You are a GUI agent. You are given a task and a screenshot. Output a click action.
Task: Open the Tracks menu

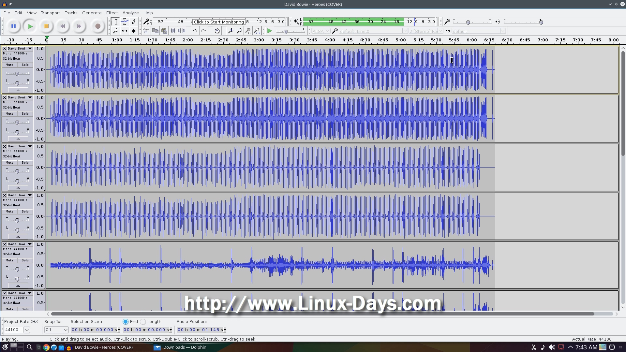71,13
